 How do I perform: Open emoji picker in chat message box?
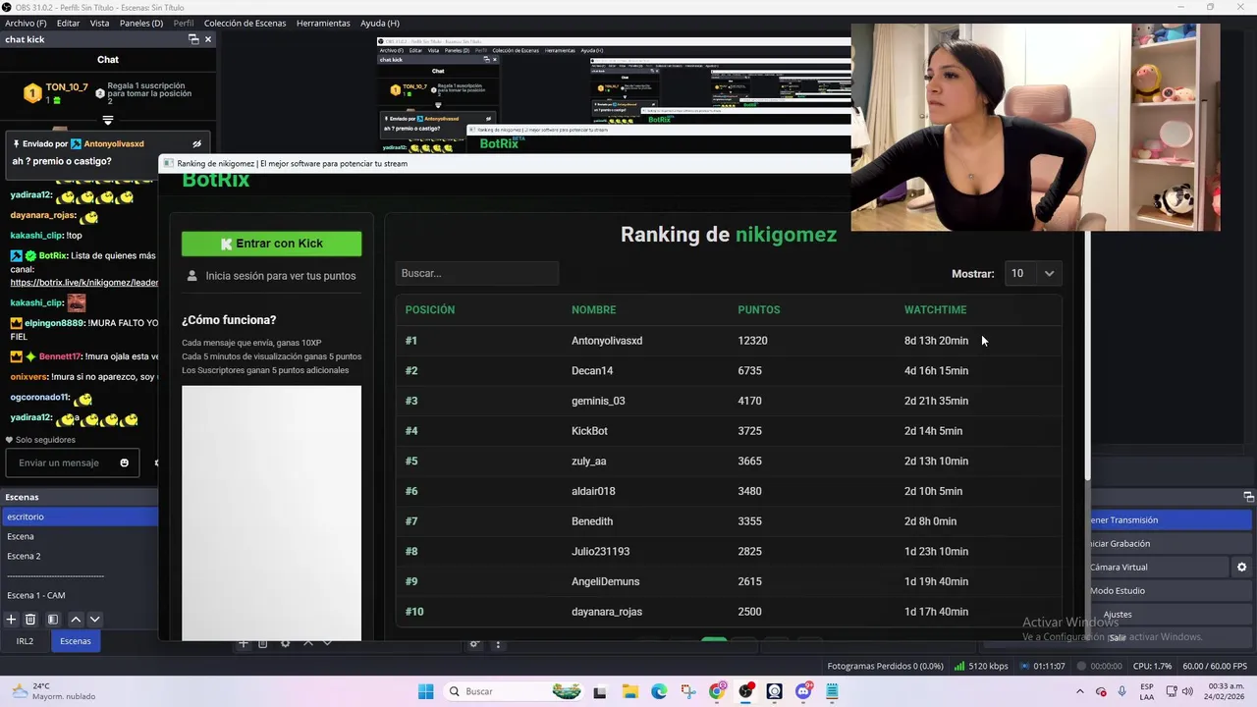point(124,462)
